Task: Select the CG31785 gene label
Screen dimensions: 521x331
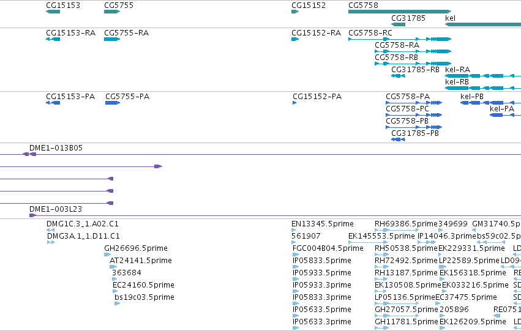Action: pyautogui.click(x=408, y=18)
